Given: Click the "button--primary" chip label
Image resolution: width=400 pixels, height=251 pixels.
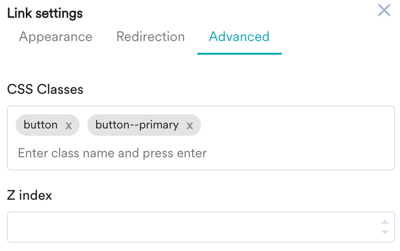Looking at the screenshot, I should [x=137, y=125].
